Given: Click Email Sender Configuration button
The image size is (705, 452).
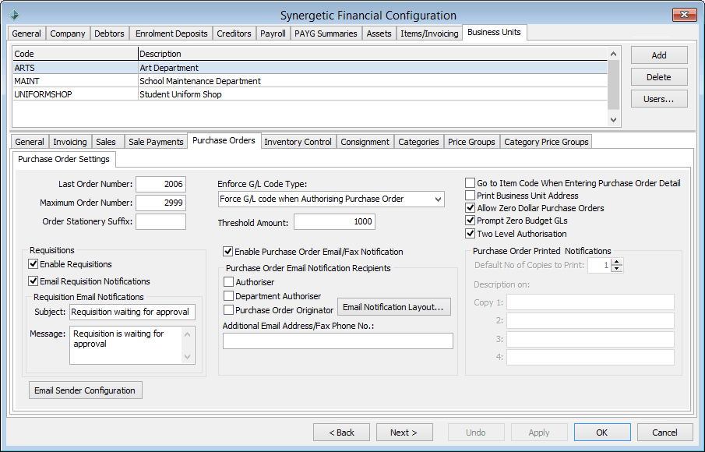Looking at the screenshot, I should point(85,390).
